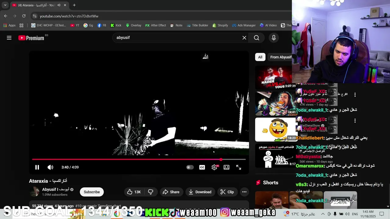Open the FB bookmark
This screenshot has height=219, width=390.
click(x=102, y=25)
